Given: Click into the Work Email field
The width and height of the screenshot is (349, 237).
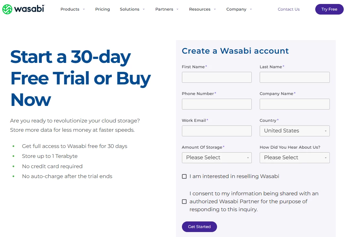Looking at the screenshot, I should click(x=217, y=131).
